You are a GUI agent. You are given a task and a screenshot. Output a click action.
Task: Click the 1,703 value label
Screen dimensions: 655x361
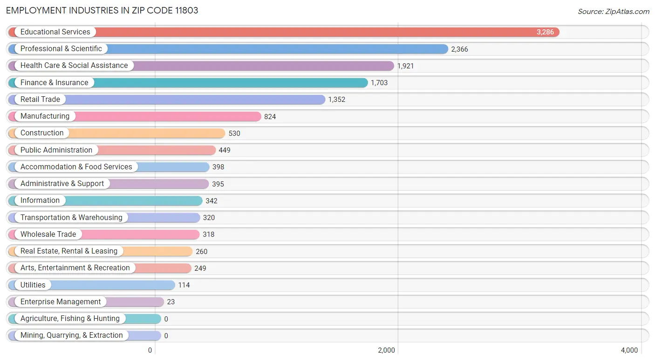pos(379,83)
